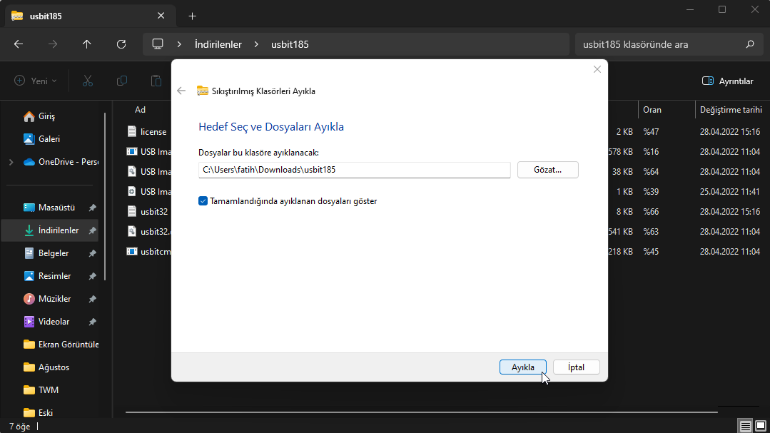Navigate up one folder level
The height and width of the screenshot is (433, 770).
point(86,44)
